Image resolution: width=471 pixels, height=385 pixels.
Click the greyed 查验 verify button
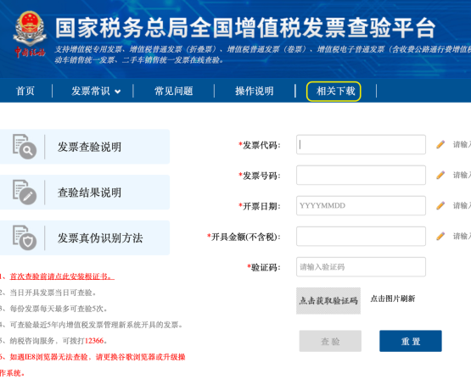coord(330,341)
